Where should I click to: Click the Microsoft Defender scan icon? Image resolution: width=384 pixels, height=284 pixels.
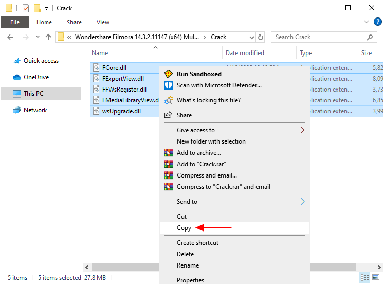pos(168,85)
